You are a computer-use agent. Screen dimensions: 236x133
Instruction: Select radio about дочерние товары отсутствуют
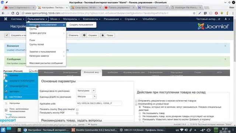140,116
